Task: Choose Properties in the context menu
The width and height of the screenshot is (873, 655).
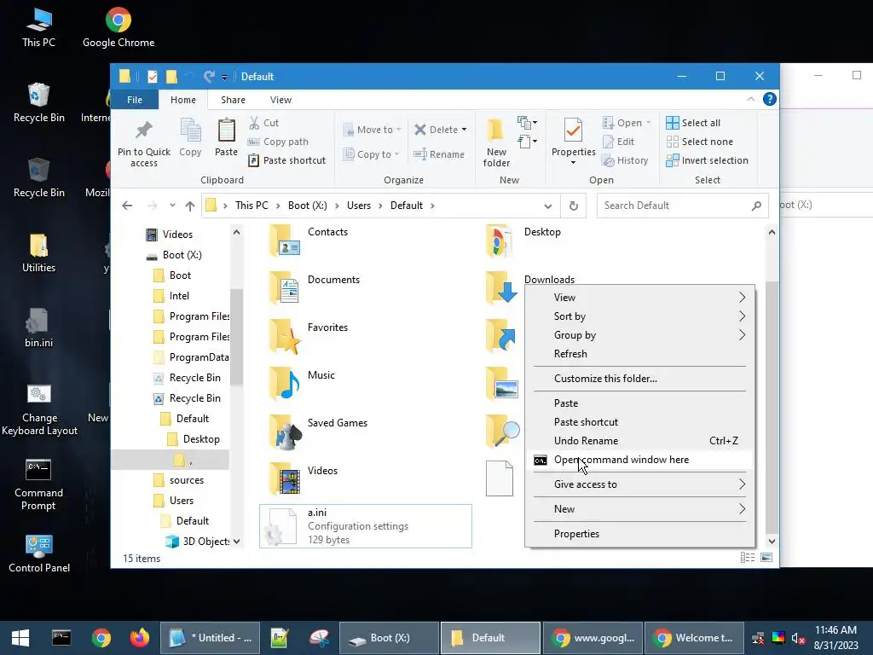Action: pyautogui.click(x=639, y=534)
